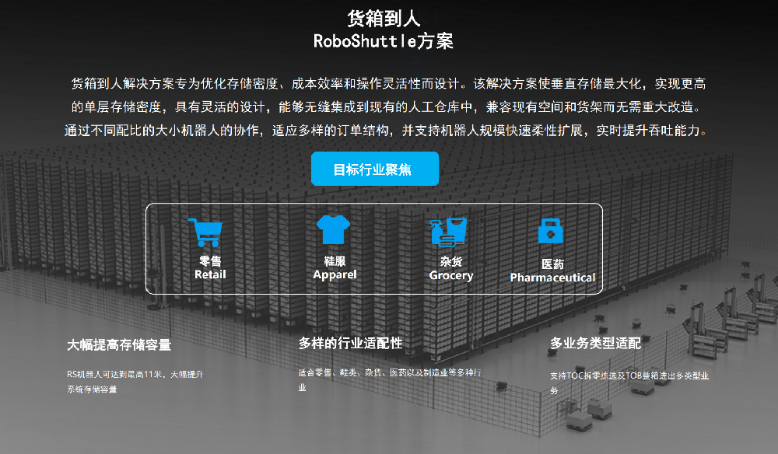
Task: Select the 零售 Retail label
Action: pos(210,267)
